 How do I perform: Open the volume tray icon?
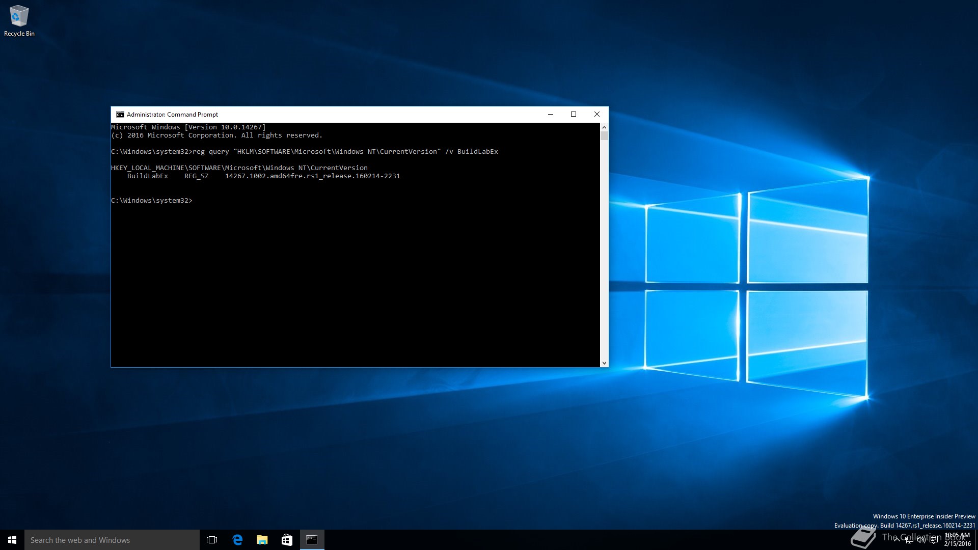(x=921, y=540)
